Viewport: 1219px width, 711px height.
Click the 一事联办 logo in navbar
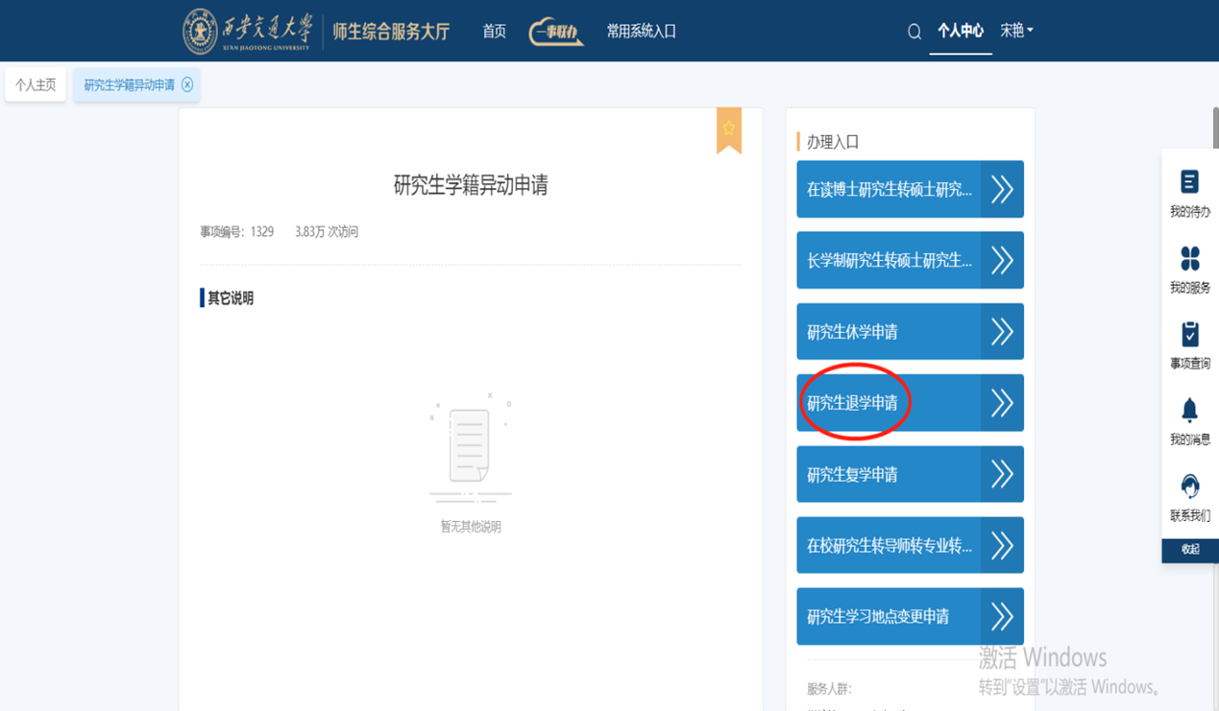pyautogui.click(x=556, y=32)
